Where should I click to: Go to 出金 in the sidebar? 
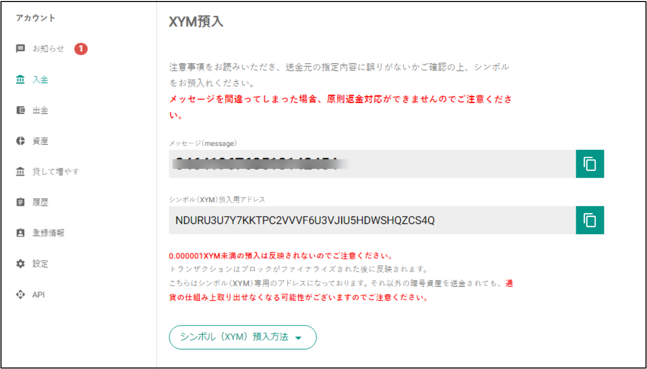point(40,110)
